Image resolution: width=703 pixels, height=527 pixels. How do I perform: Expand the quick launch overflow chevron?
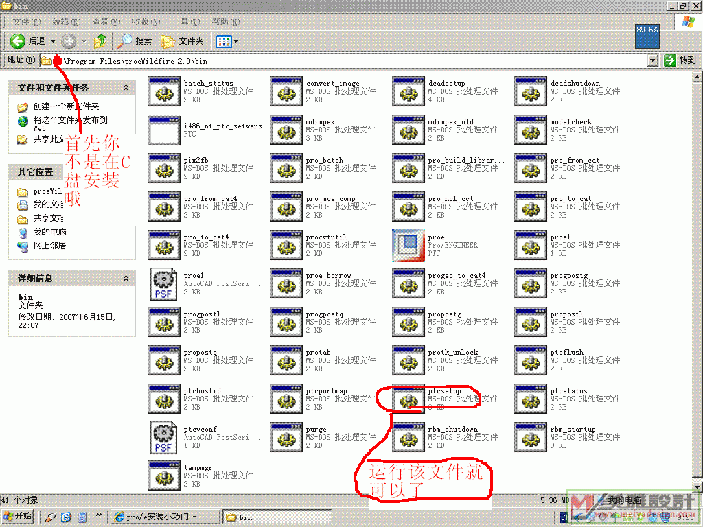tap(99, 515)
